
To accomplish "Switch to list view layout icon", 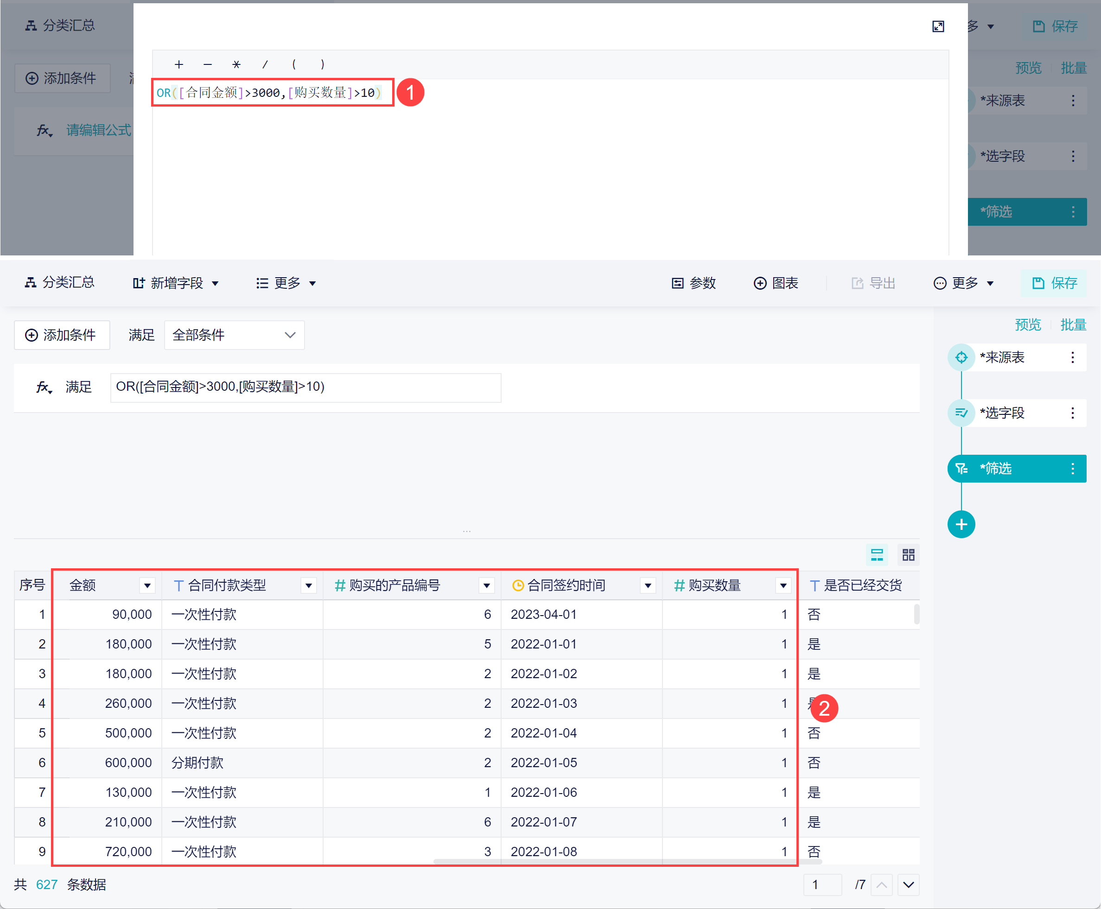I will pyautogui.click(x=877, y=554).
